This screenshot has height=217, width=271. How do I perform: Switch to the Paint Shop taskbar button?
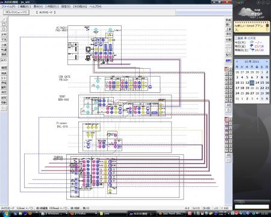pyautogui.click(x=171, y=213)
